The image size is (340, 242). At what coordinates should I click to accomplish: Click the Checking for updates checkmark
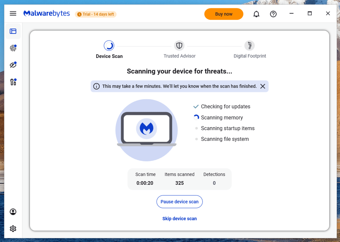click(x=196, y=107)
